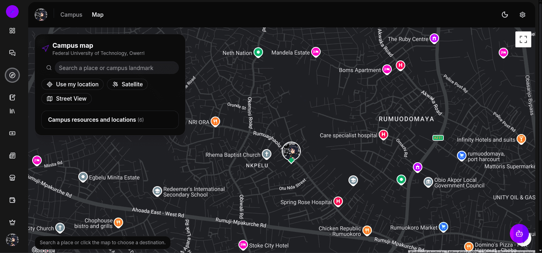Click the user avatar marker on the map
This screenshot has height=253, width=542.
click(x=291, y=152)
